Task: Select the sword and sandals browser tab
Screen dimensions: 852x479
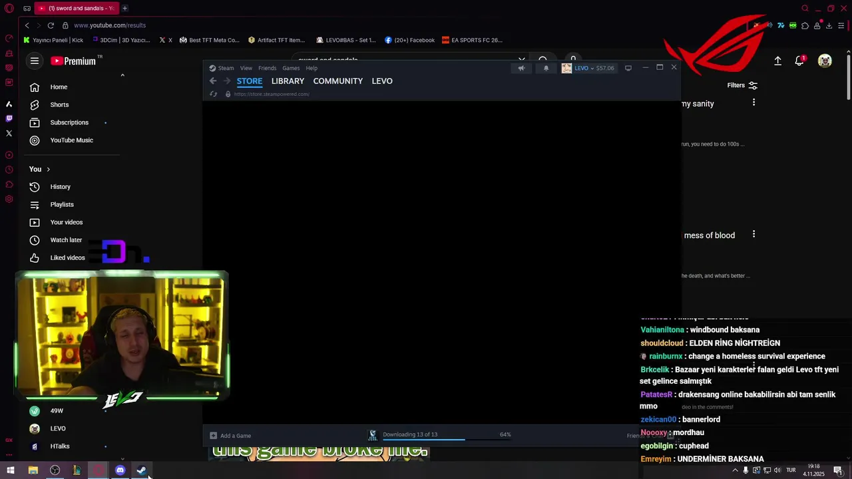Action: [x=77, y=8]
